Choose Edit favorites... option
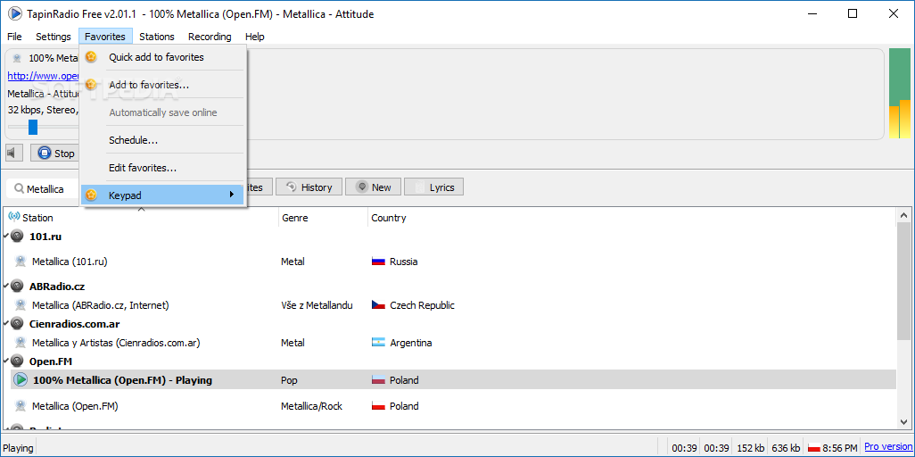Image resolution: width=915 pixels, height=457 pixels. coord(163,168)
